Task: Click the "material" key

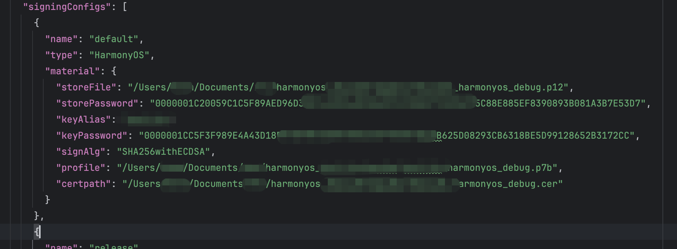Action: point(72,71)
